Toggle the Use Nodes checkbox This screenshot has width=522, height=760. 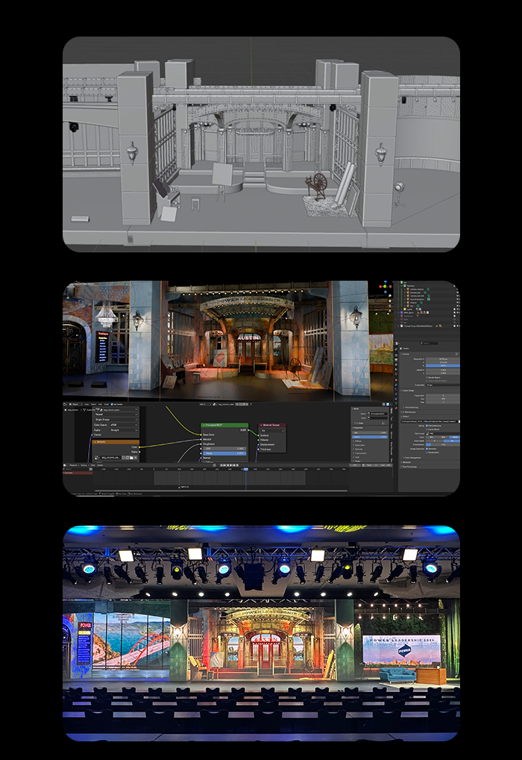pos(112,404)
